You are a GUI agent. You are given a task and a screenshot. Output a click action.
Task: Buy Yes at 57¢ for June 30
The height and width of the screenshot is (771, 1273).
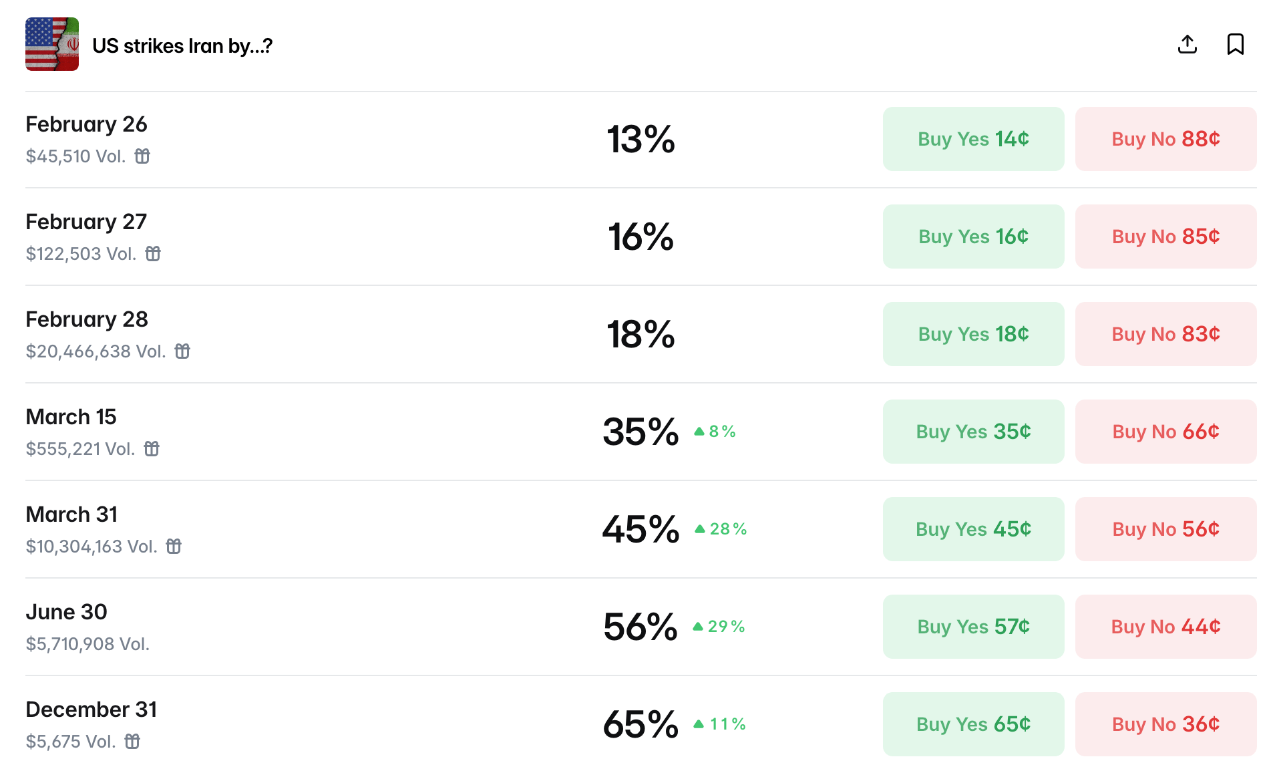tap(973, 627)
